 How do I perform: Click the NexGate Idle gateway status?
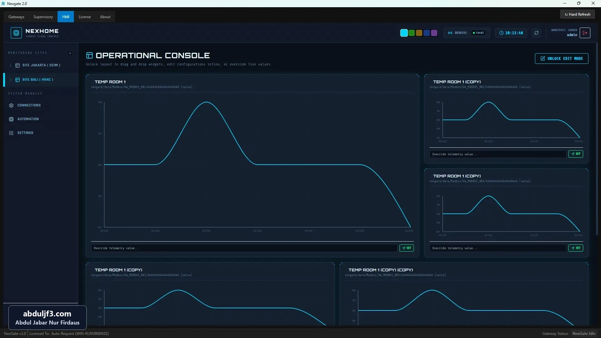click(x=584, y=334)
